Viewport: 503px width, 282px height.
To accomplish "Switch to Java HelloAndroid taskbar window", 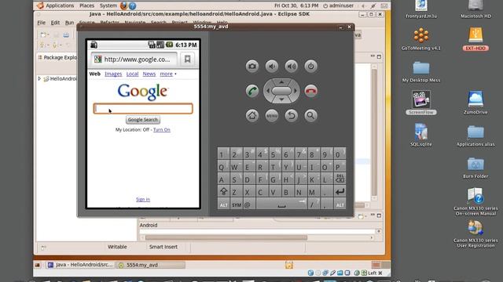I will (x=80, y=265).
